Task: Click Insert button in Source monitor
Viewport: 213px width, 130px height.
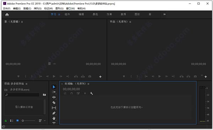Action: pos(76,76)
